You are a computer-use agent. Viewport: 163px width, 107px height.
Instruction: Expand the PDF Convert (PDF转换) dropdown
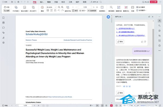[x=16, y=9]
